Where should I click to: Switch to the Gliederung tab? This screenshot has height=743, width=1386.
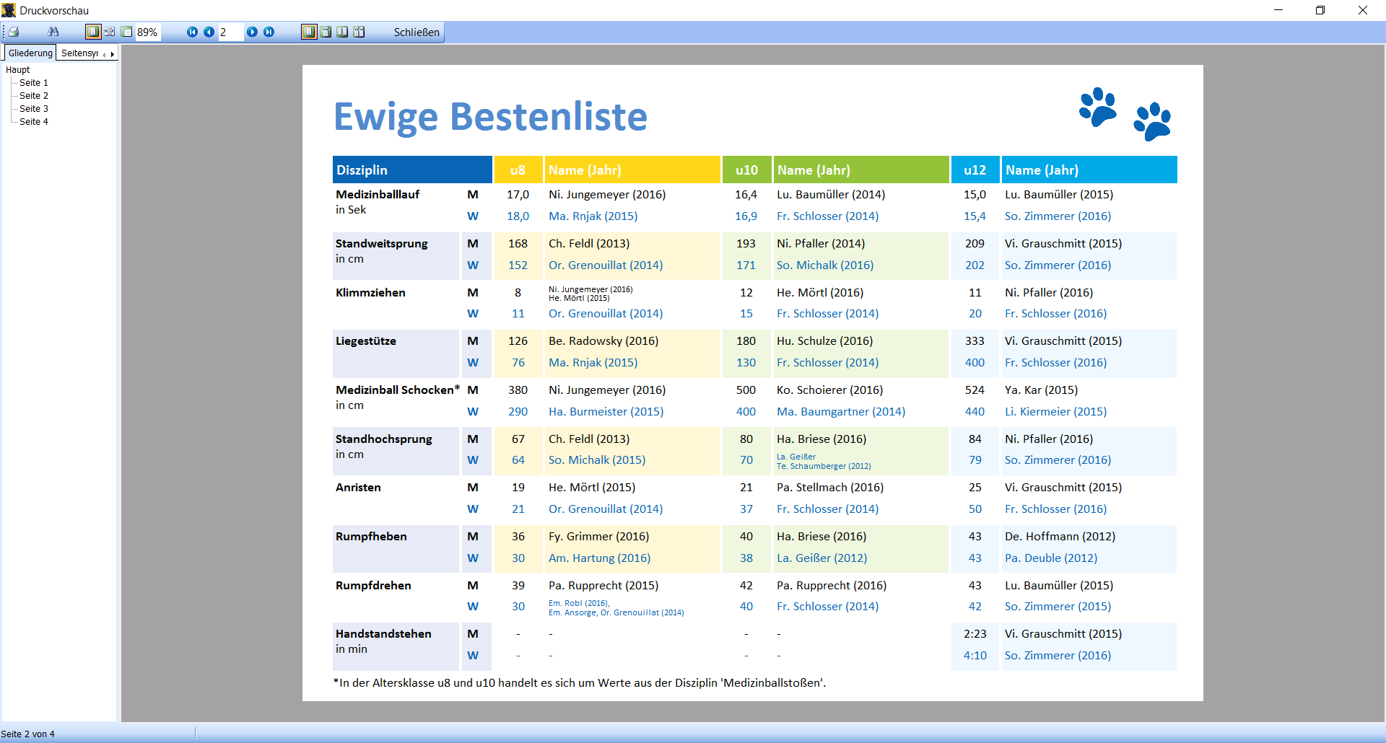[30, 53]
